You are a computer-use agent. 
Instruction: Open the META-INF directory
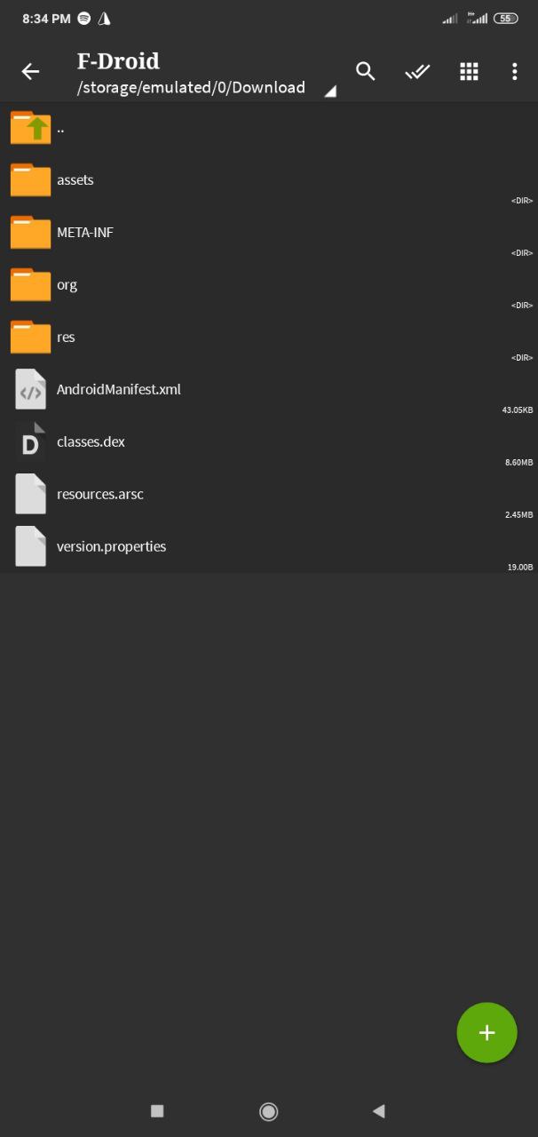[269, 233]
